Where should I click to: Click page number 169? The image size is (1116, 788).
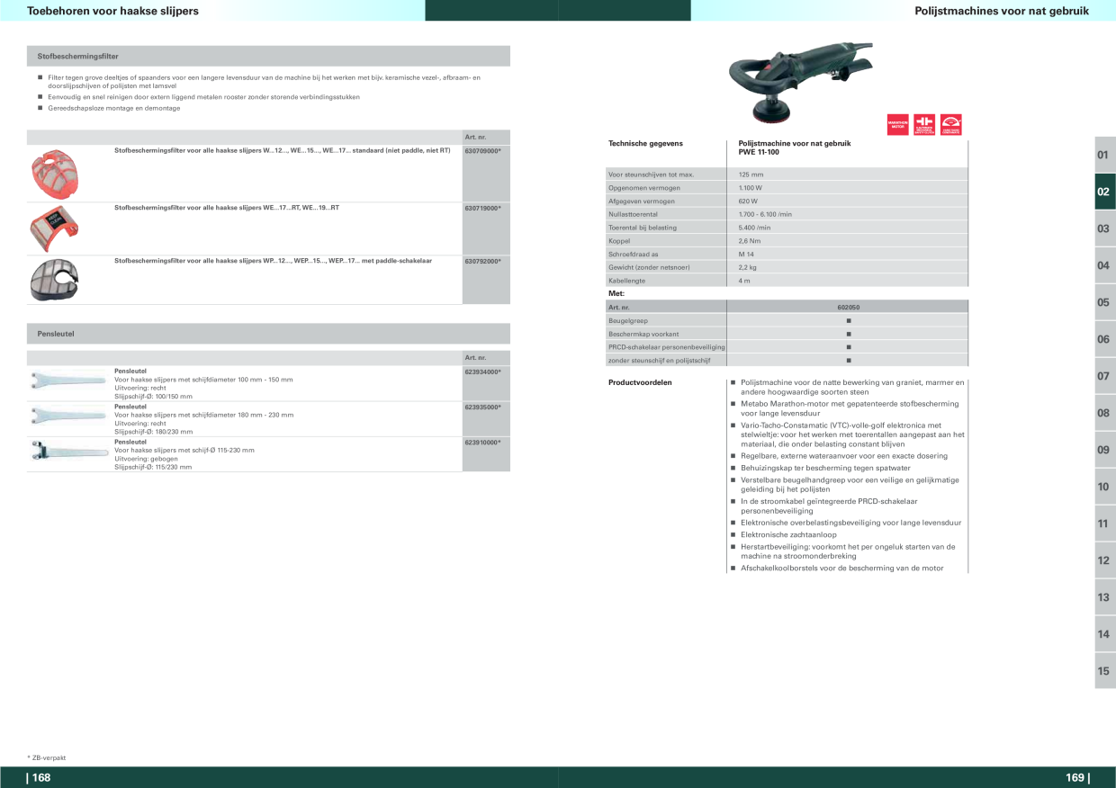click(1076, 778)
